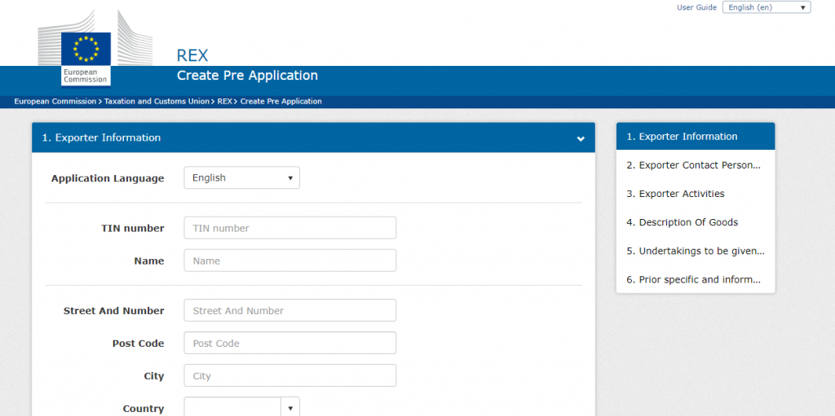The width and height of the screenshot is (835, 416).
Task: Open the Application Language dropdown
Action: point(241,177)
